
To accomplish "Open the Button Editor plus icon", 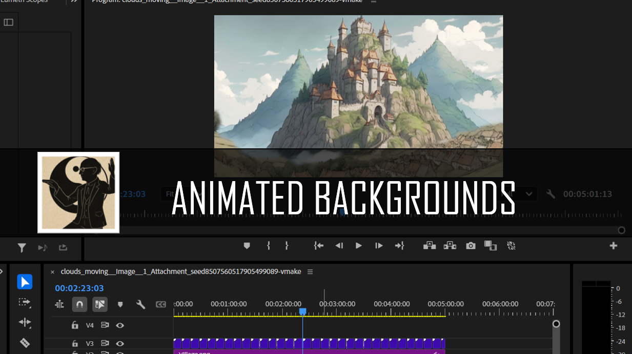I will 614,246.
